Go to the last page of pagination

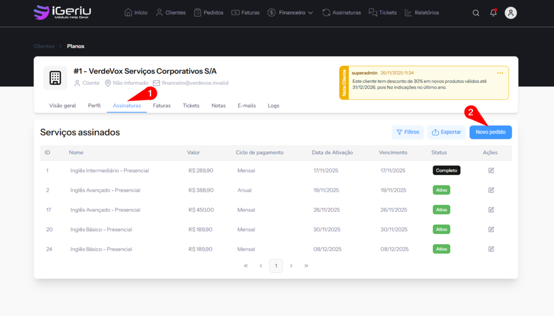(x=306, y=266)
